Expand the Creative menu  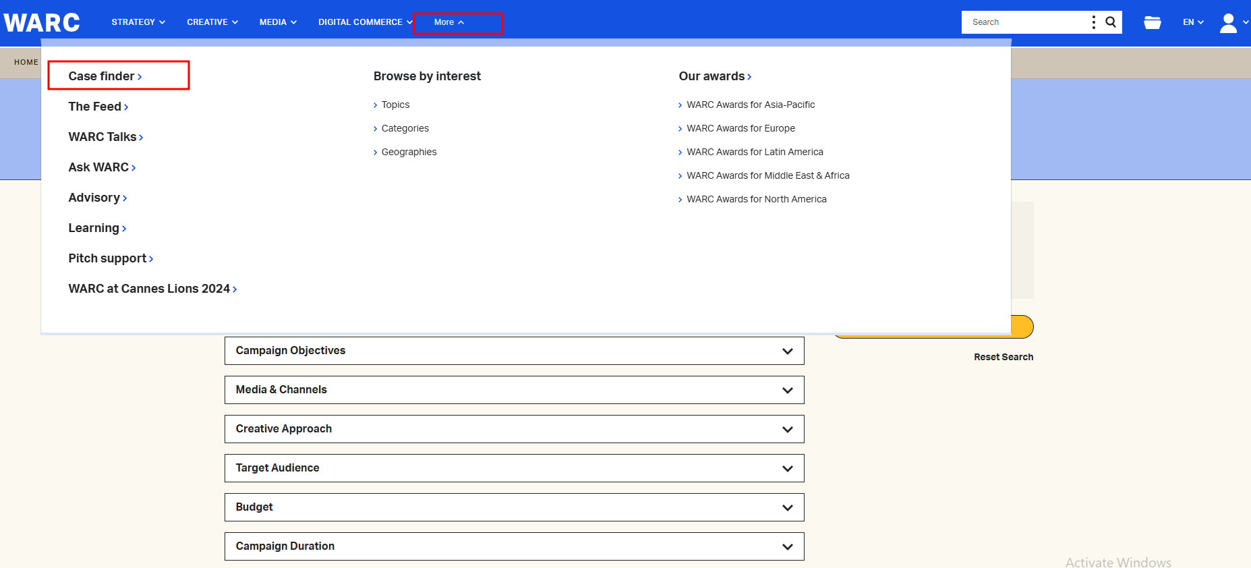(212, 22)
